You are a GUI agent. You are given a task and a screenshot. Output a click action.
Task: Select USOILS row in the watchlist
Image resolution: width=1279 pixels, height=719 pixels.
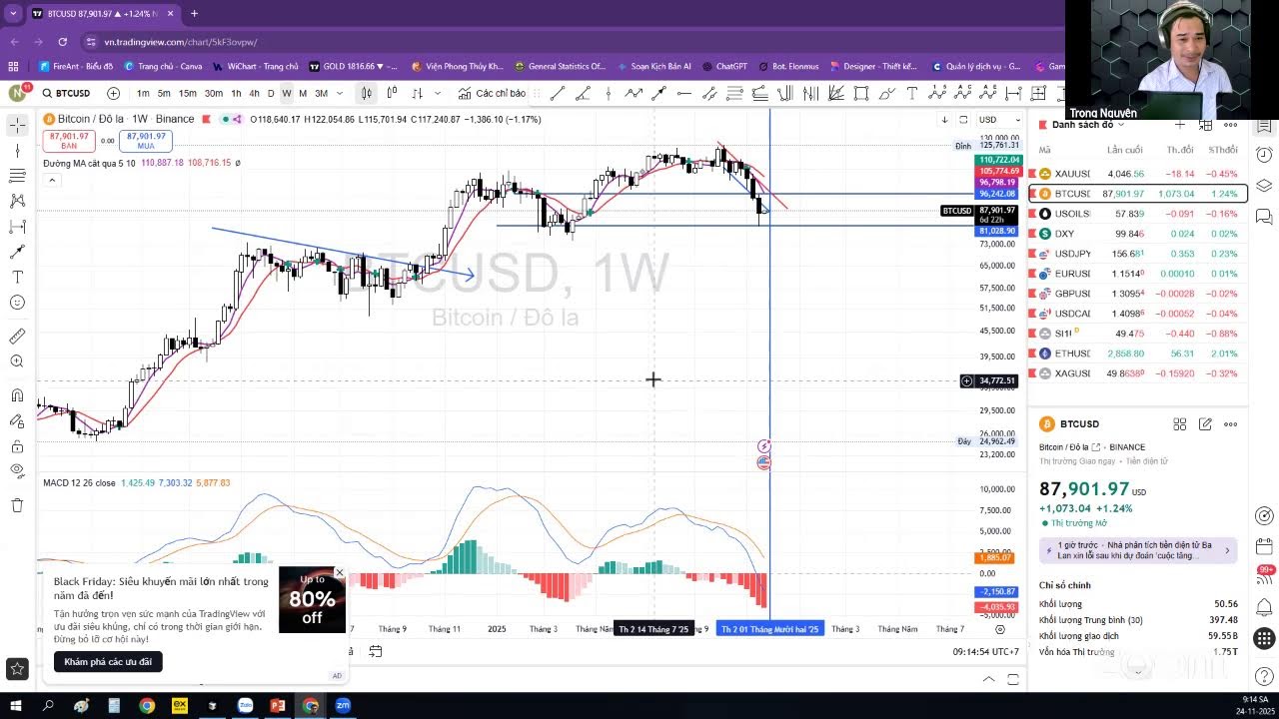pos(1138,214)
